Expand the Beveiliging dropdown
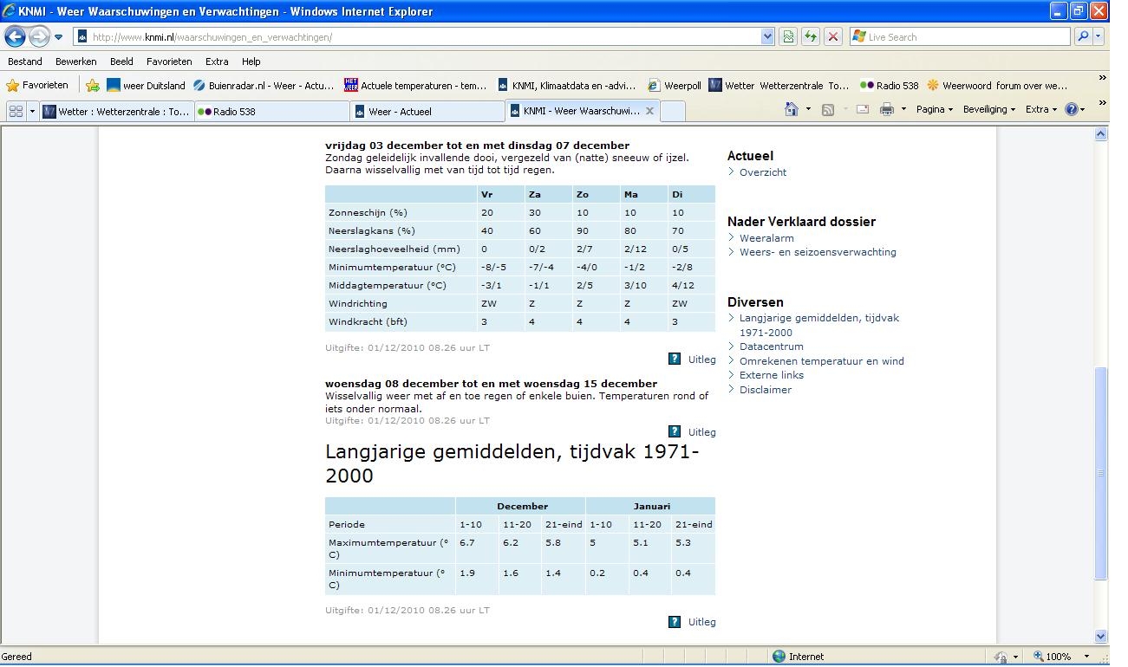The height and width of the screenshot is (667, 1128). pos(989,109)
